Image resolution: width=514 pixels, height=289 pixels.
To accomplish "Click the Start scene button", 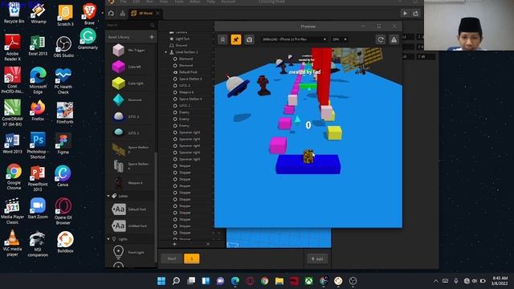I will [171, 258].
